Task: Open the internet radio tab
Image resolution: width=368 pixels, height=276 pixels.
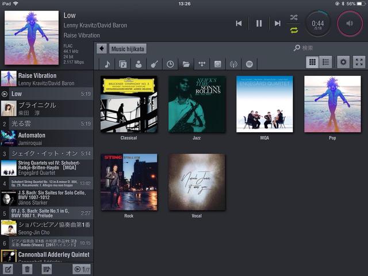Action: click(x=233, y=64)
